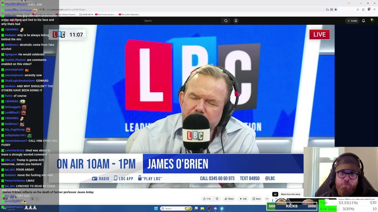This screenshot has height=212, width=378.
Task: Open the browser three-dot menu
Action: 374,9
